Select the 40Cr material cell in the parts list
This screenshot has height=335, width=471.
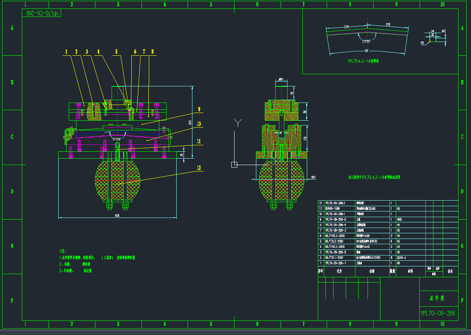point(400,219)
